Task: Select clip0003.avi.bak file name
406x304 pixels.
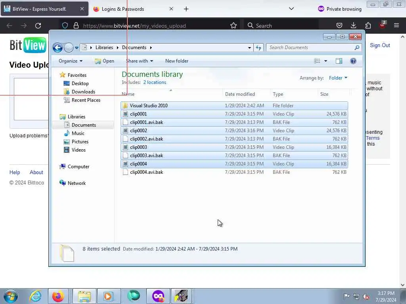Action: [x=147, y=156]
